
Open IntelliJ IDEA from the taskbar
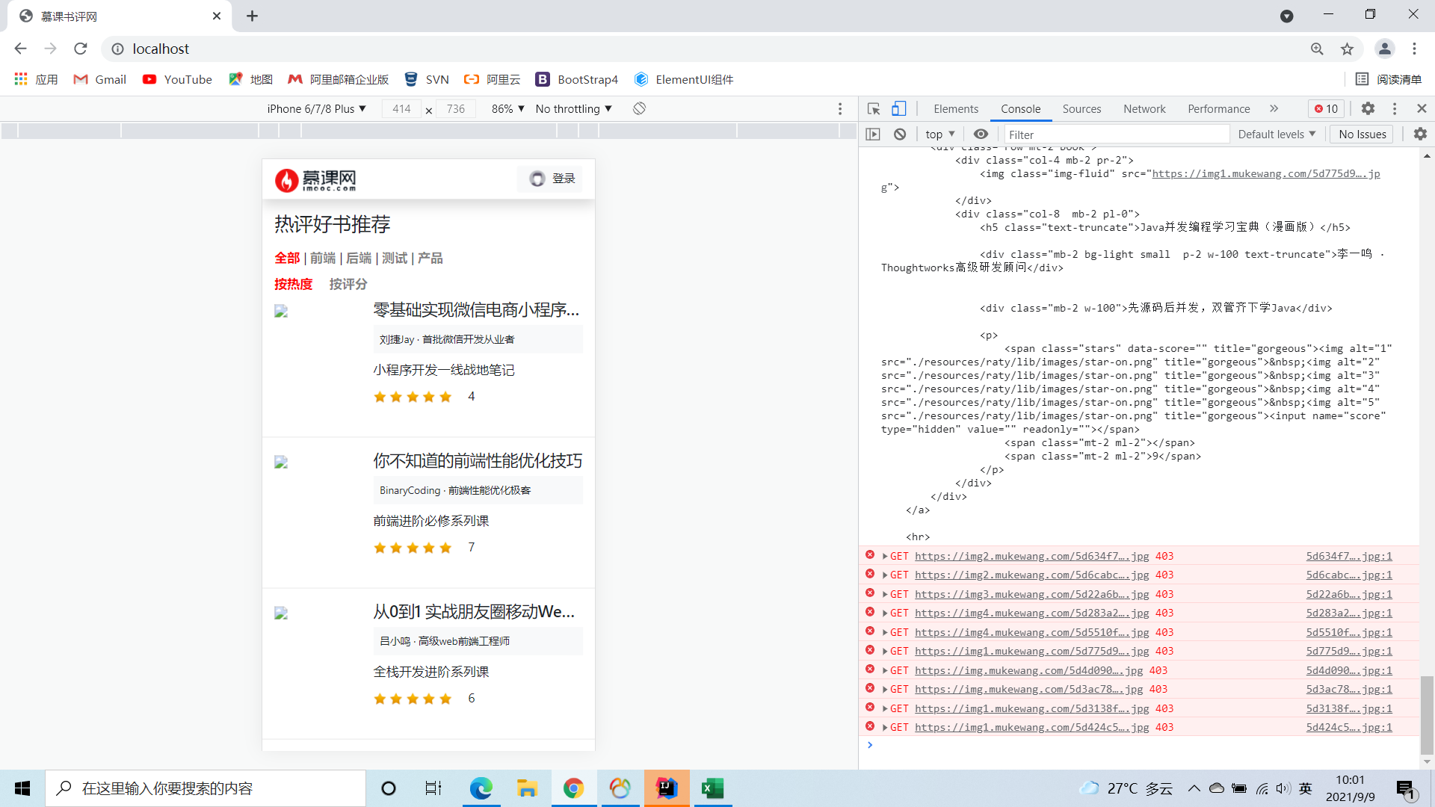[x=667, y=788]
